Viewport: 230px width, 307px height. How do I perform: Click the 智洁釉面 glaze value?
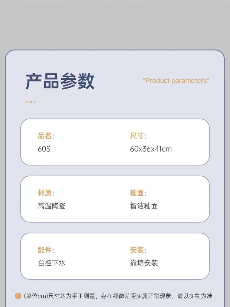[144, 206]
